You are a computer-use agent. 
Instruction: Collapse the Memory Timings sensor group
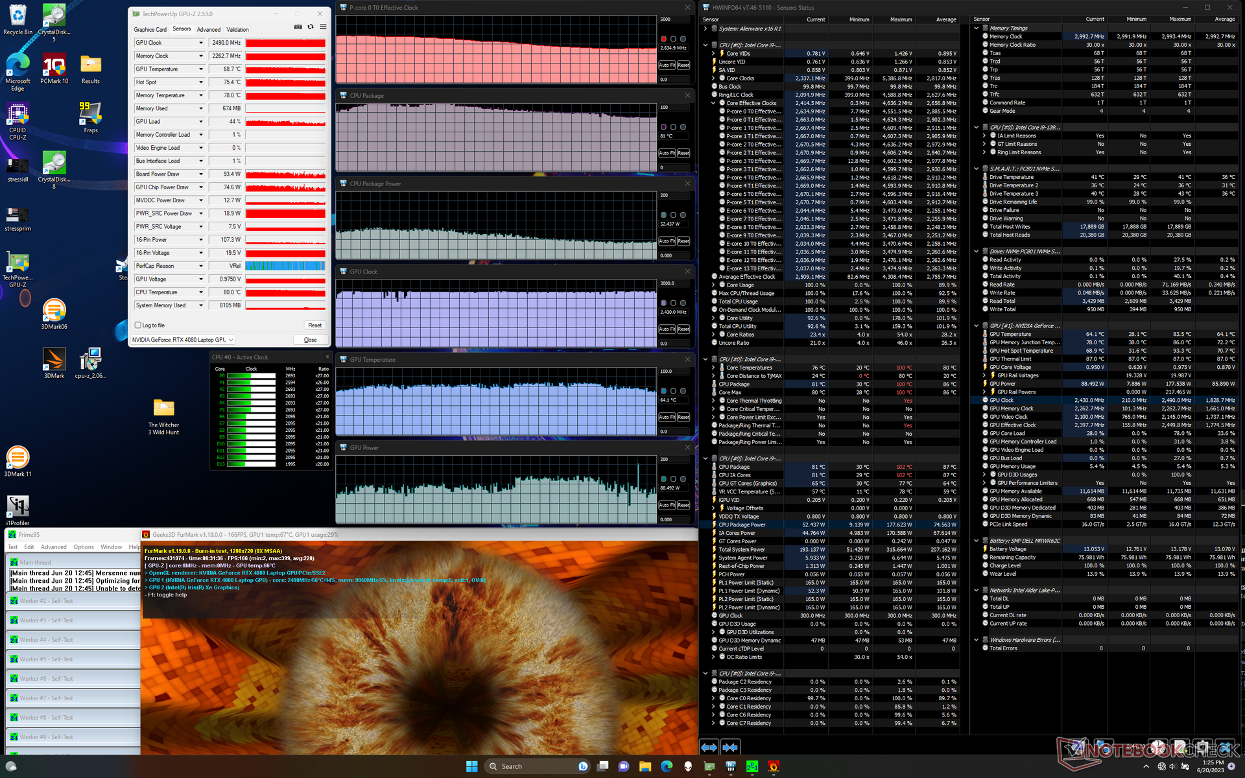coord(977,28)
